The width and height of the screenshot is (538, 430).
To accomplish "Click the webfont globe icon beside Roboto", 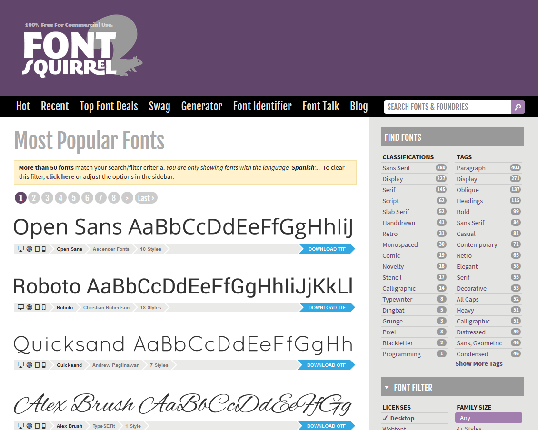I will (29, 307).
